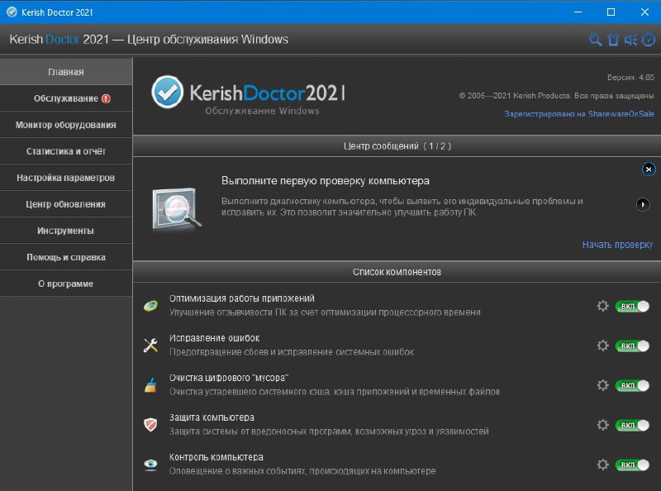Image resolution: width=661 pixels, height=491 pixels.
Task: Click the search magnifier icon in header
Action: coord(595,40)
